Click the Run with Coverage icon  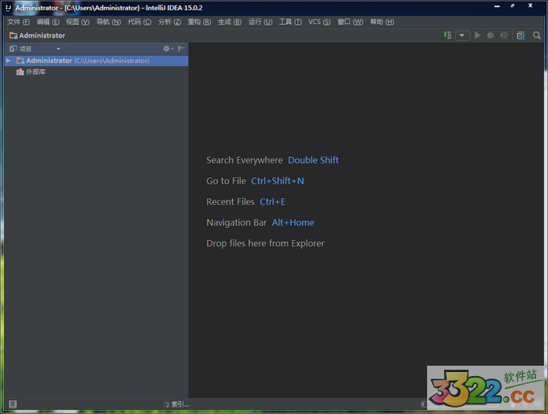click(x=504, y=35)
